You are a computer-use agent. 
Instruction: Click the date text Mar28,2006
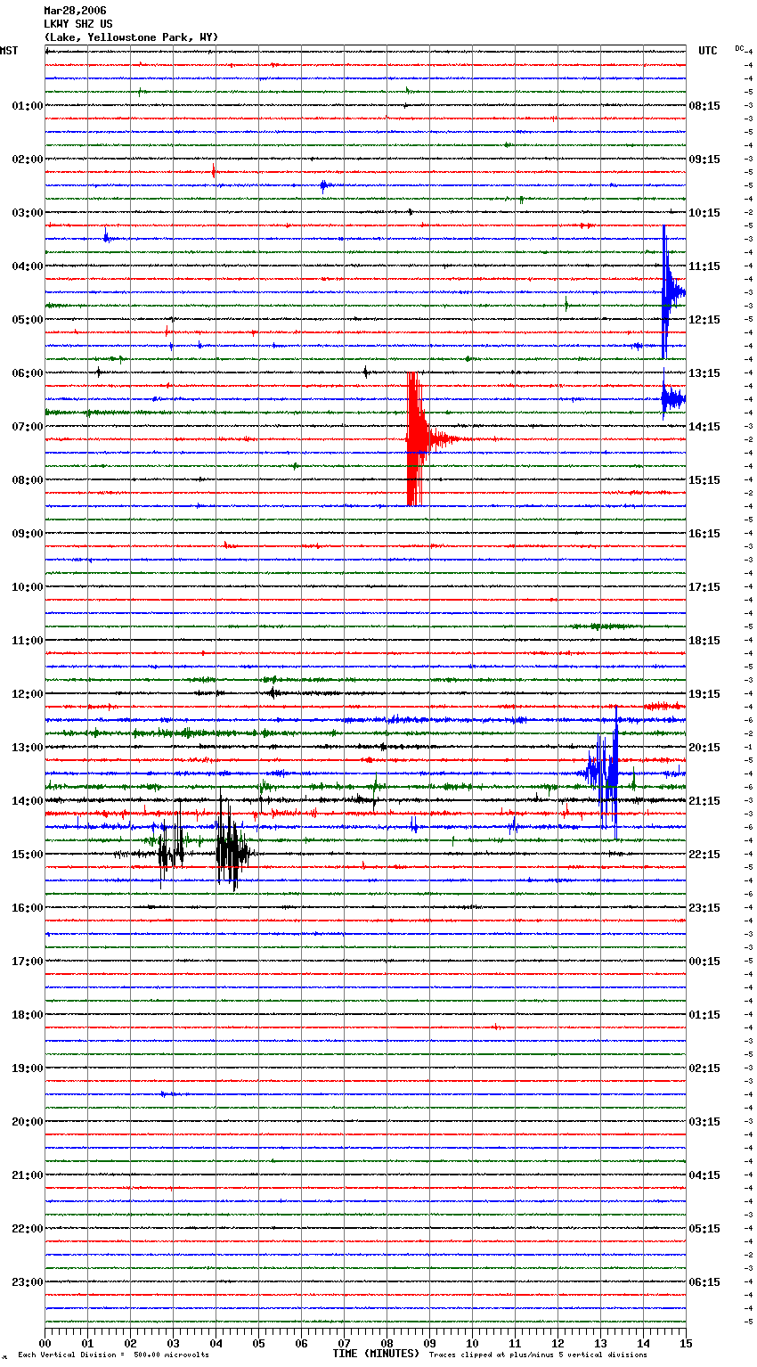point(75,11)
